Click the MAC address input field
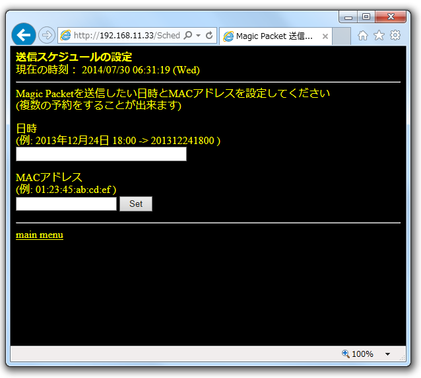The height and width of the screenshot is (378, 421). (x=67, y=204)
